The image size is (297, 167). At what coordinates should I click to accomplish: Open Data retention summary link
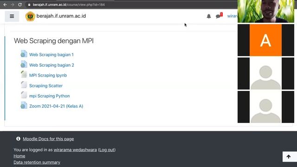coord(37,162)
